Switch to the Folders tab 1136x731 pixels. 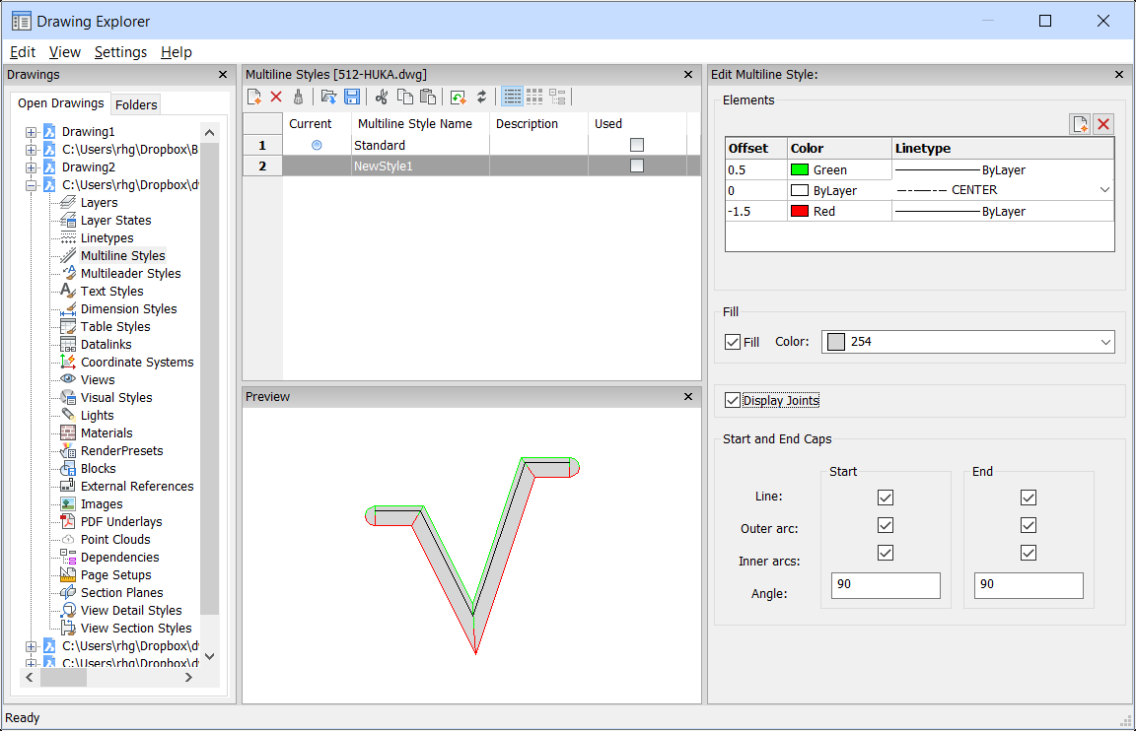tap(135, 104)
